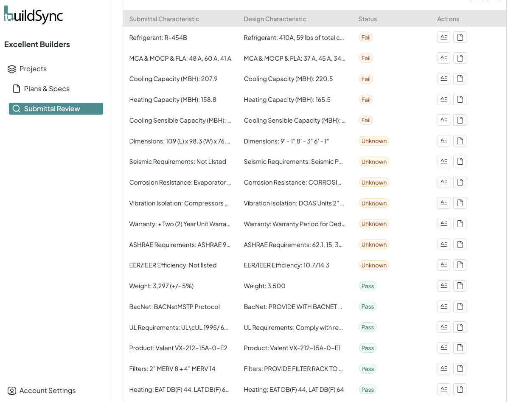This screenshot has height=402, width=508.
Task: Select 'BacNet: BACNetMSTP Protocol' cell
Action: [174, 307]
